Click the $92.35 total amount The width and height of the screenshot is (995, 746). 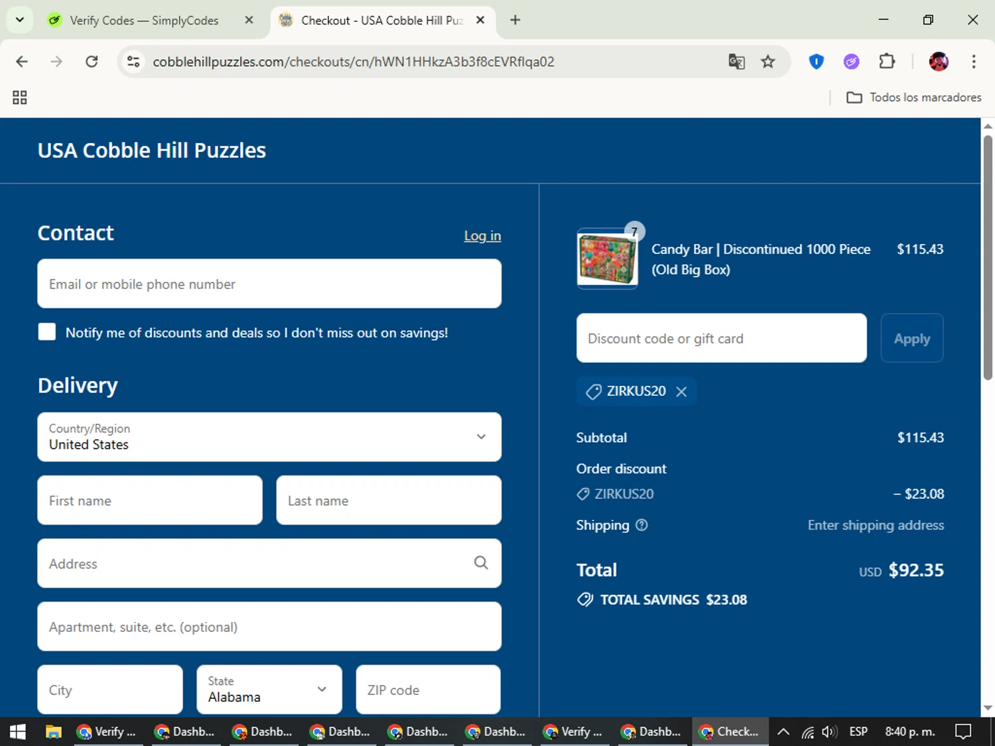pyautogui.click(x=916, y=570)
